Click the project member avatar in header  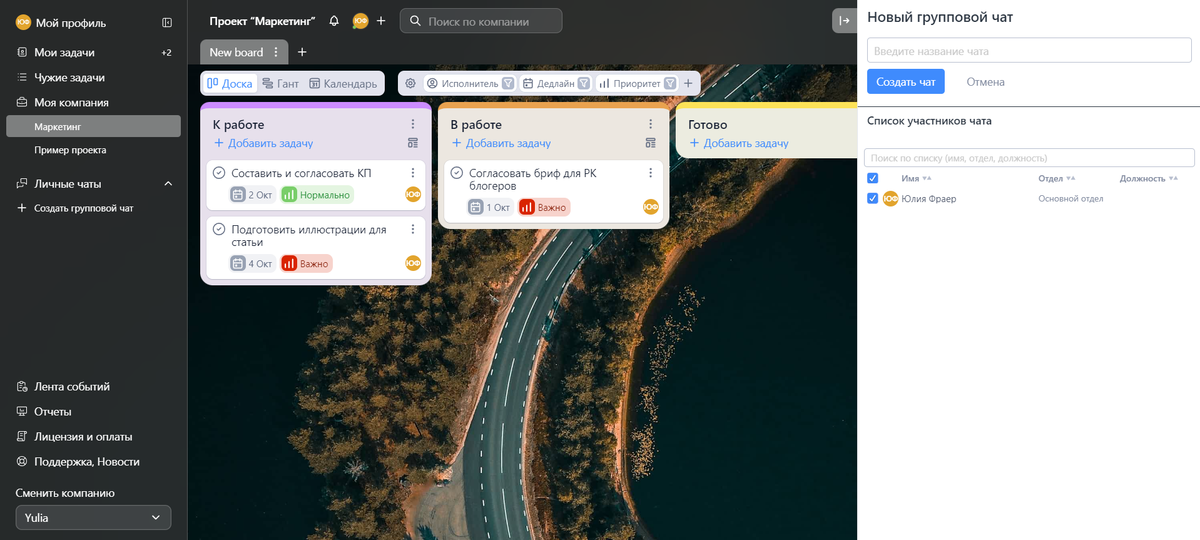click(x=360, y=21)
